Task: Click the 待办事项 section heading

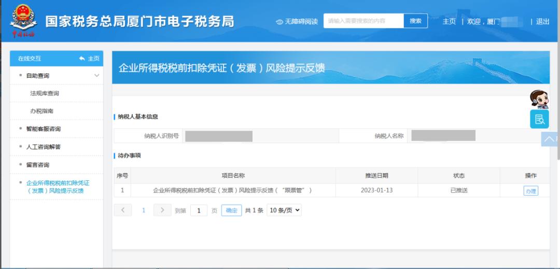Action: click(129, 155)
